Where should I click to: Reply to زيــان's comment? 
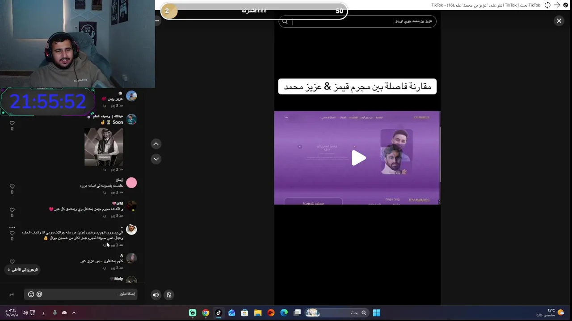pos(104,192)
